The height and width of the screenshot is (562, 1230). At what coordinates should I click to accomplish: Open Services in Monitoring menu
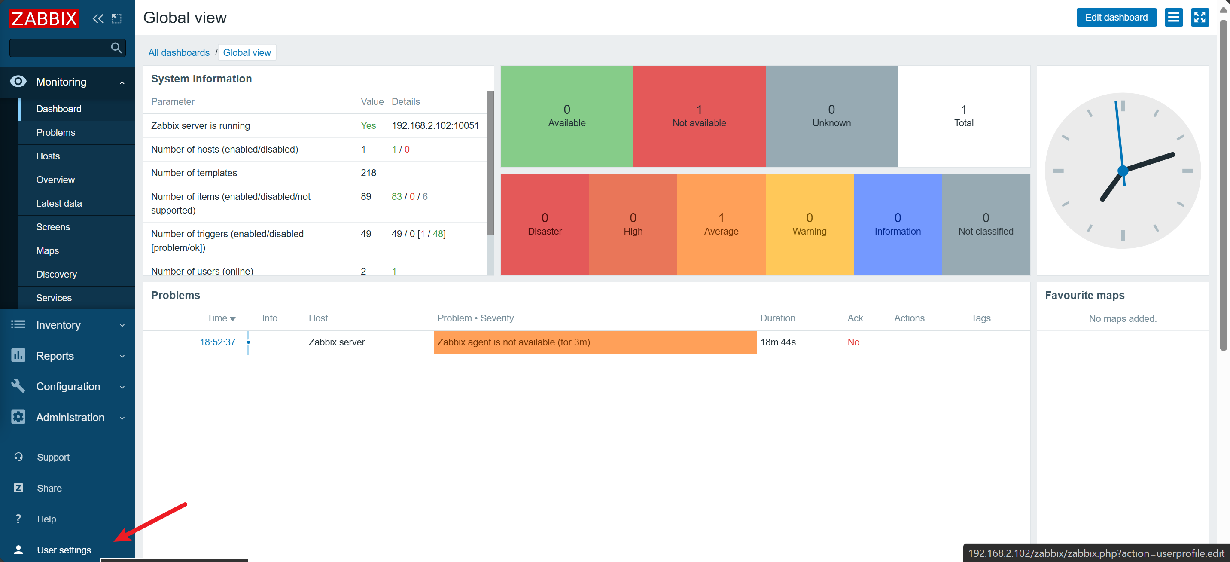77,298
